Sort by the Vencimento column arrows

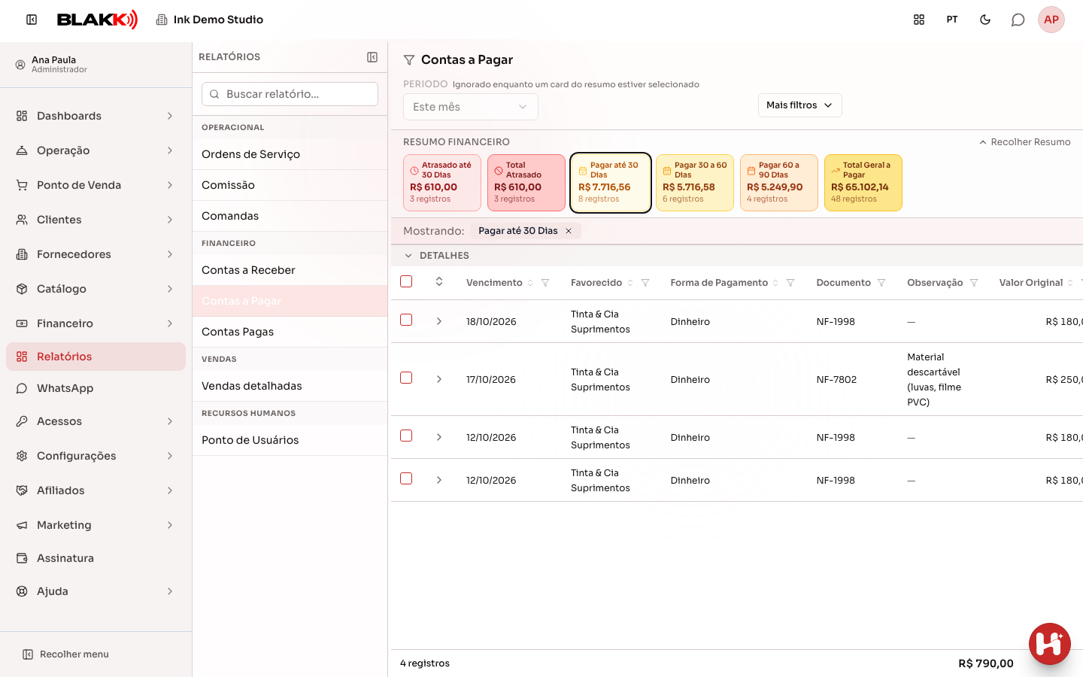click(530, 283)
